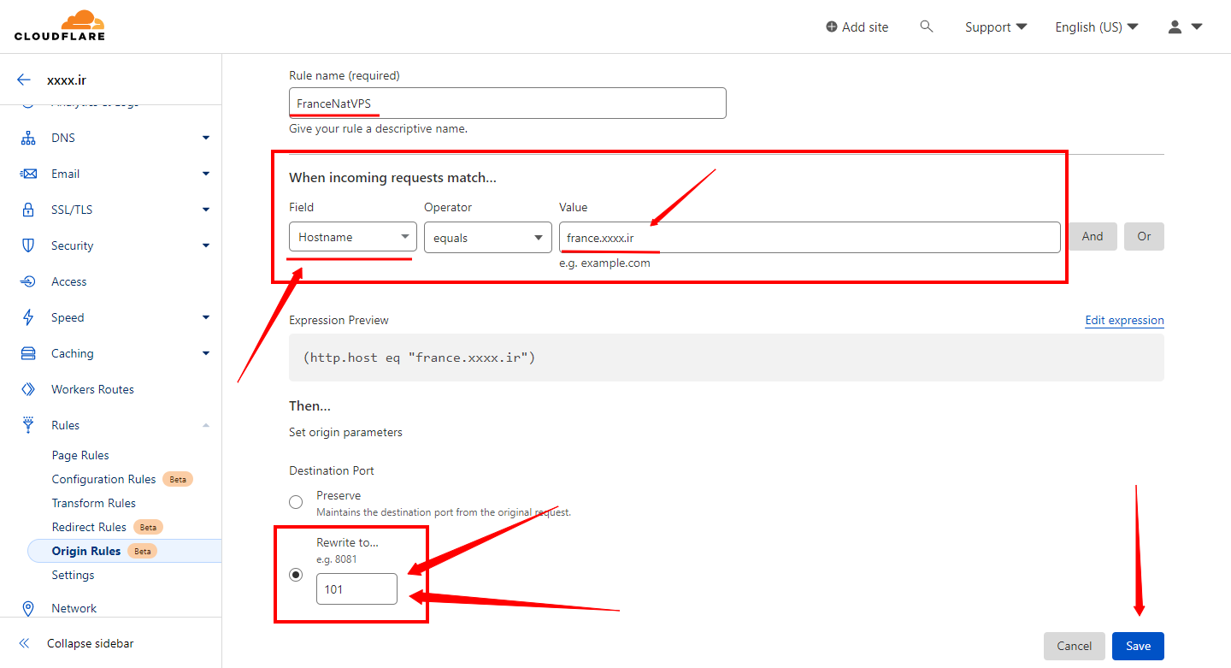Expand the Security sidebar section
1231x668 pixels.
(x=206, y=245)
